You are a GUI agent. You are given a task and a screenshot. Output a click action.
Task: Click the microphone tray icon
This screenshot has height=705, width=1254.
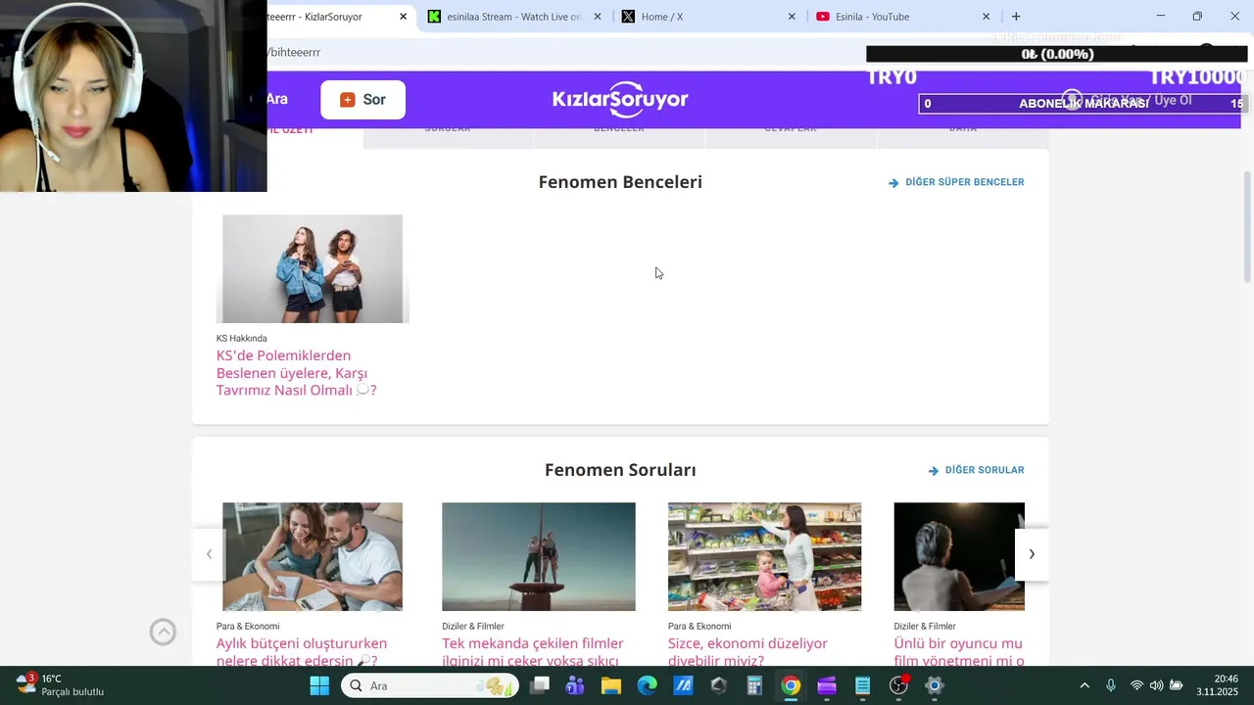point(1111,685)
